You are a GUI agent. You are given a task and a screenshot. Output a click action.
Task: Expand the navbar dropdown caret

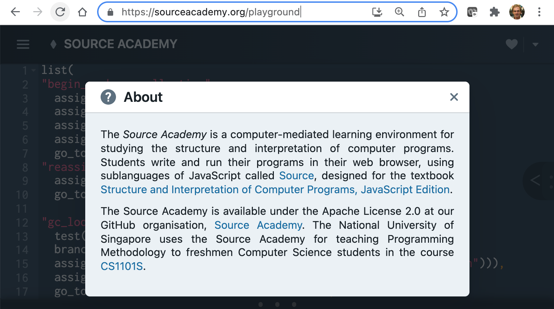(535, 44)
